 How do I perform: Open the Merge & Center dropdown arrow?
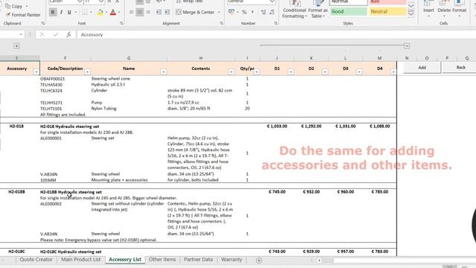[219, 13]
